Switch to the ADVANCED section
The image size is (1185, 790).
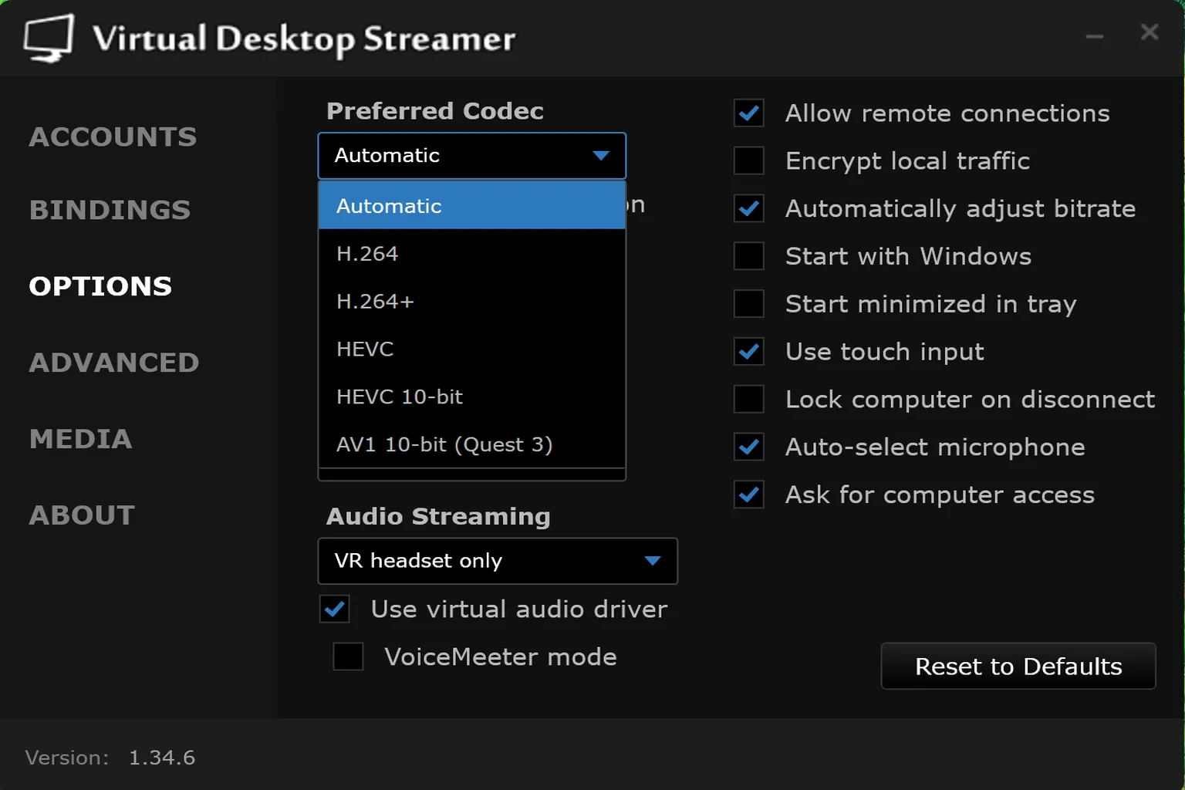(114, 363)
